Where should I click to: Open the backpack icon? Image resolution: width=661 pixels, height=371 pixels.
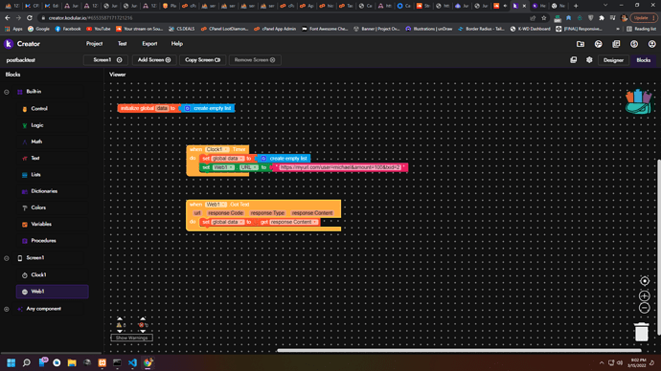tap(638, 101)
